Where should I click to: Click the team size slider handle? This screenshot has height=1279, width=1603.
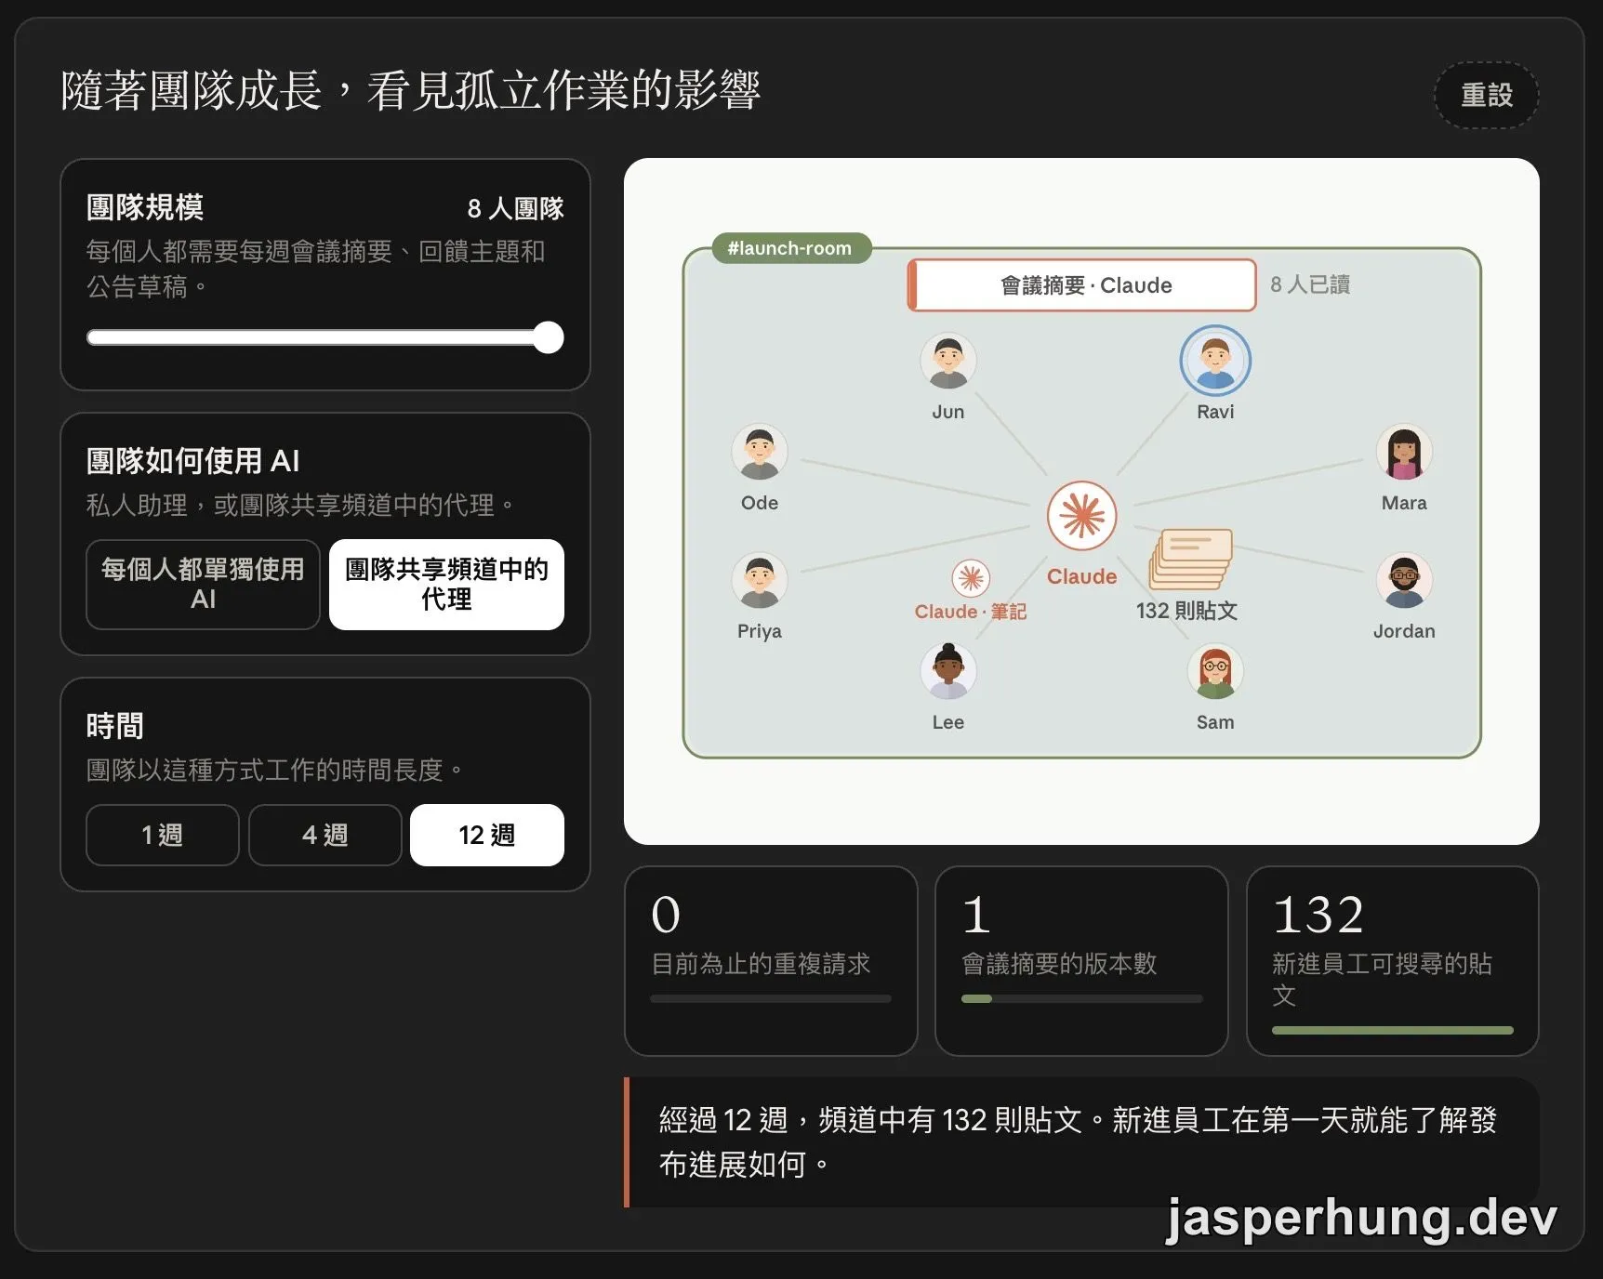tap(548, 337)
